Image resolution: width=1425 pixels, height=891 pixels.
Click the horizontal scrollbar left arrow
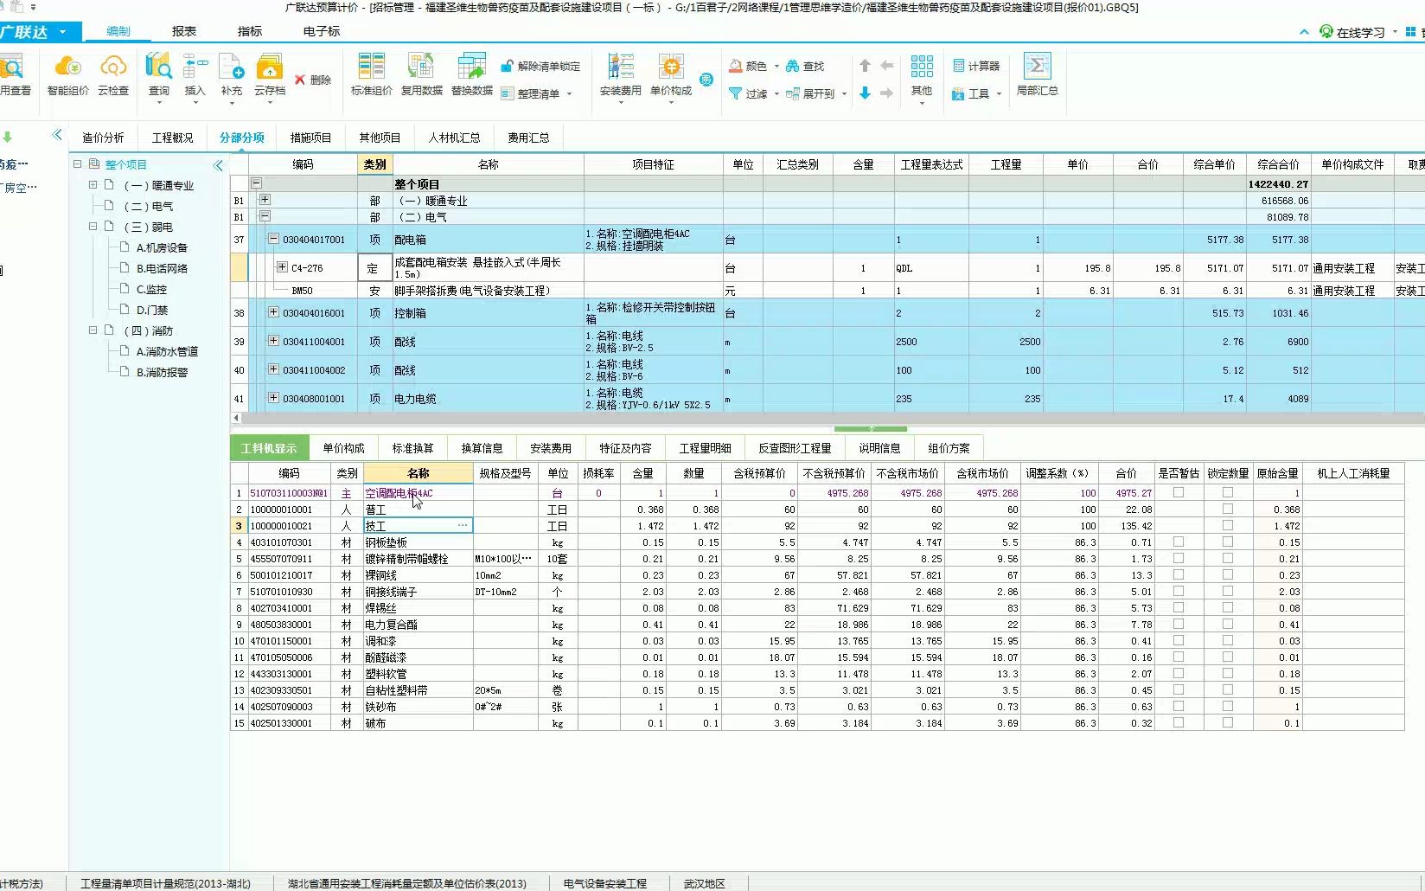point(236,417)
